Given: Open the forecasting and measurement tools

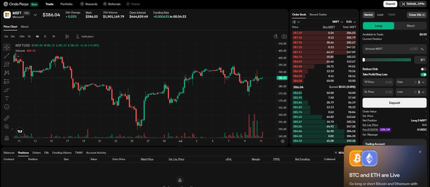Looking at the screenshot, I should (7, 81).
